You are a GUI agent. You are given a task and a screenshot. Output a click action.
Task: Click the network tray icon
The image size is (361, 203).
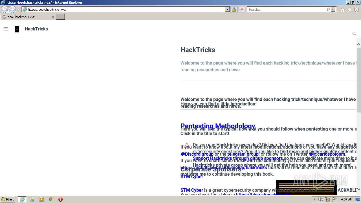click(x=327, y=199)
